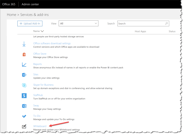Viewport: 184px width, 135px height.
Task: Click 'Manage and update your To-Do settings' text
Action: (x=54, y=119)
